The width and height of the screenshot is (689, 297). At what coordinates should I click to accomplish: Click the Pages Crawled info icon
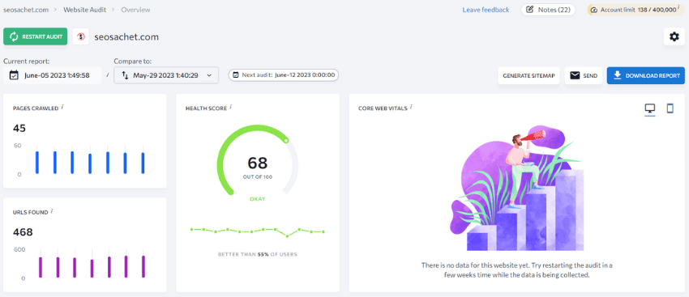pyautogui.click(x=63, y=107)
